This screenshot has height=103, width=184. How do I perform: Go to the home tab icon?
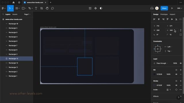[14, 3]
